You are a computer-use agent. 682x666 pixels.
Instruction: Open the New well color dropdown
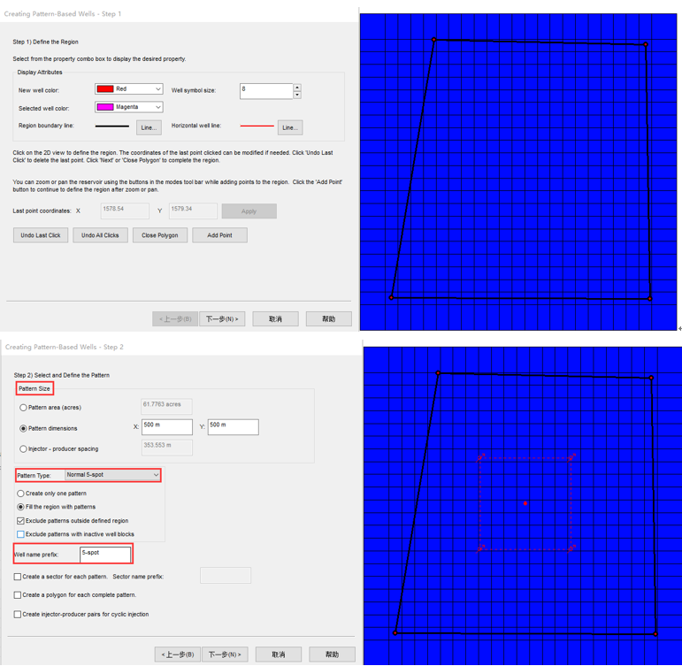[x=157, y=89]
